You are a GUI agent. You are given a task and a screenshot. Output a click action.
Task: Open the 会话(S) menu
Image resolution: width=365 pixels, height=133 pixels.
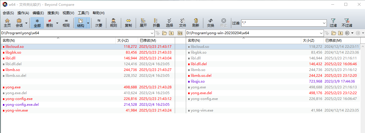click(x=8, y=13)
